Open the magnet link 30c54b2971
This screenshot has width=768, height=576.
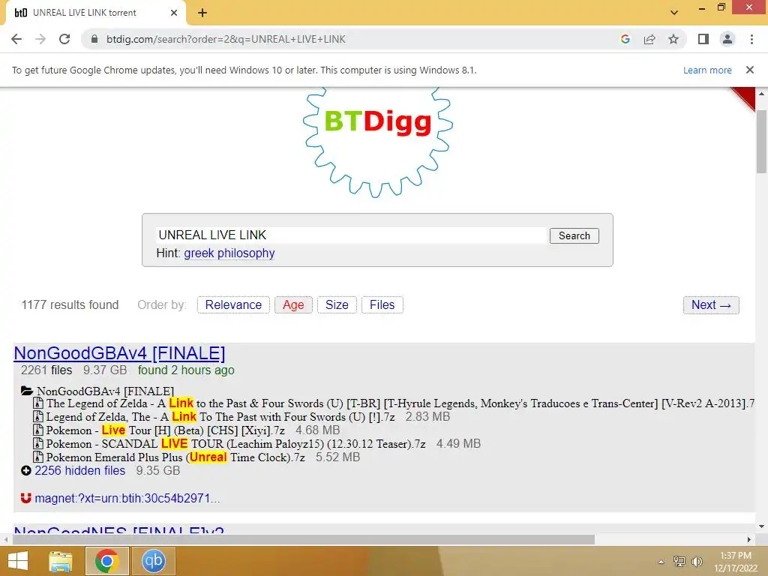[127, 498]
